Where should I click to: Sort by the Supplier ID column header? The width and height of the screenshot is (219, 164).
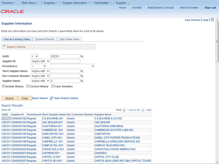tap(17, 114)
